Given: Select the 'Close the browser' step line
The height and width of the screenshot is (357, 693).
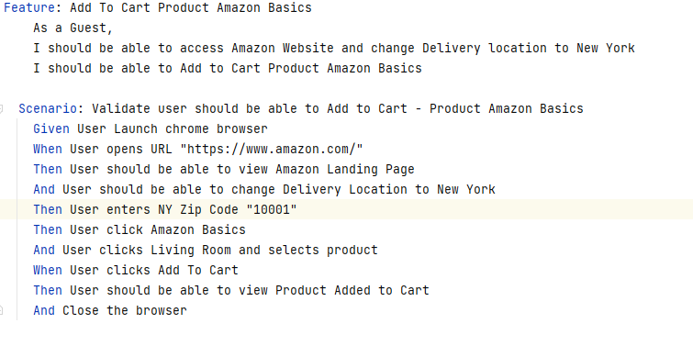Looking at the screenshot, I should (x=110, y=310).
